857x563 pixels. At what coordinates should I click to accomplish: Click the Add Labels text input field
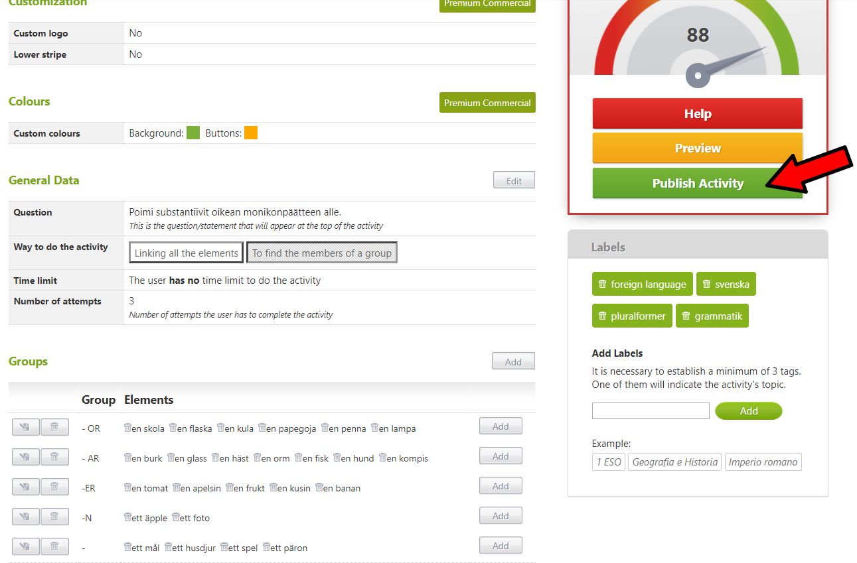click(651, 410)
